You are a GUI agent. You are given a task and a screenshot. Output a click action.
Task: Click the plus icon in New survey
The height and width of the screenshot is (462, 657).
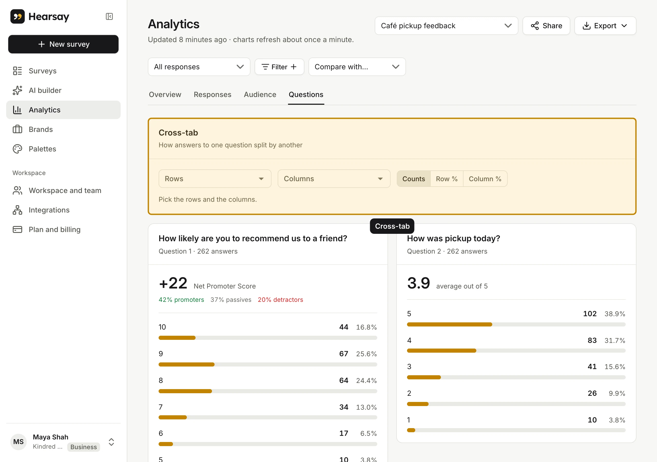tap(42, 44)
